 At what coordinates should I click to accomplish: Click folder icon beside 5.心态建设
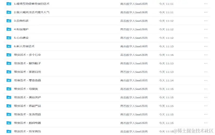9,38
